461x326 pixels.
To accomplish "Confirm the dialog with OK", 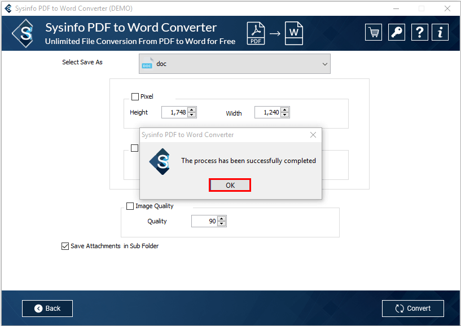I will [x=230, y=185].
